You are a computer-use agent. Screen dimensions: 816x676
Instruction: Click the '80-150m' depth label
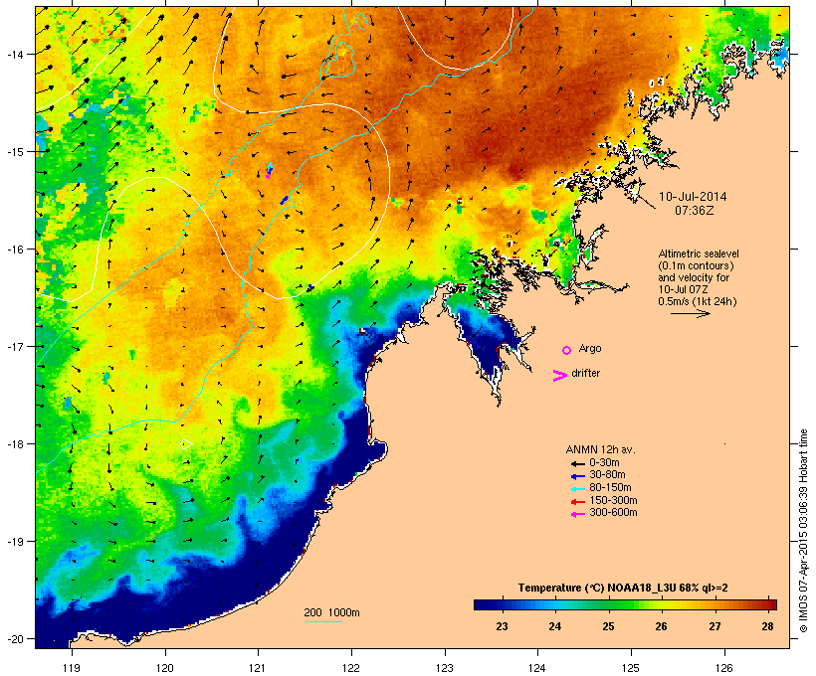(610, 488)
